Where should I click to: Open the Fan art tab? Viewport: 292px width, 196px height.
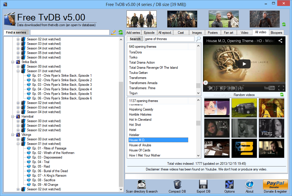click(x=229, y=33)
